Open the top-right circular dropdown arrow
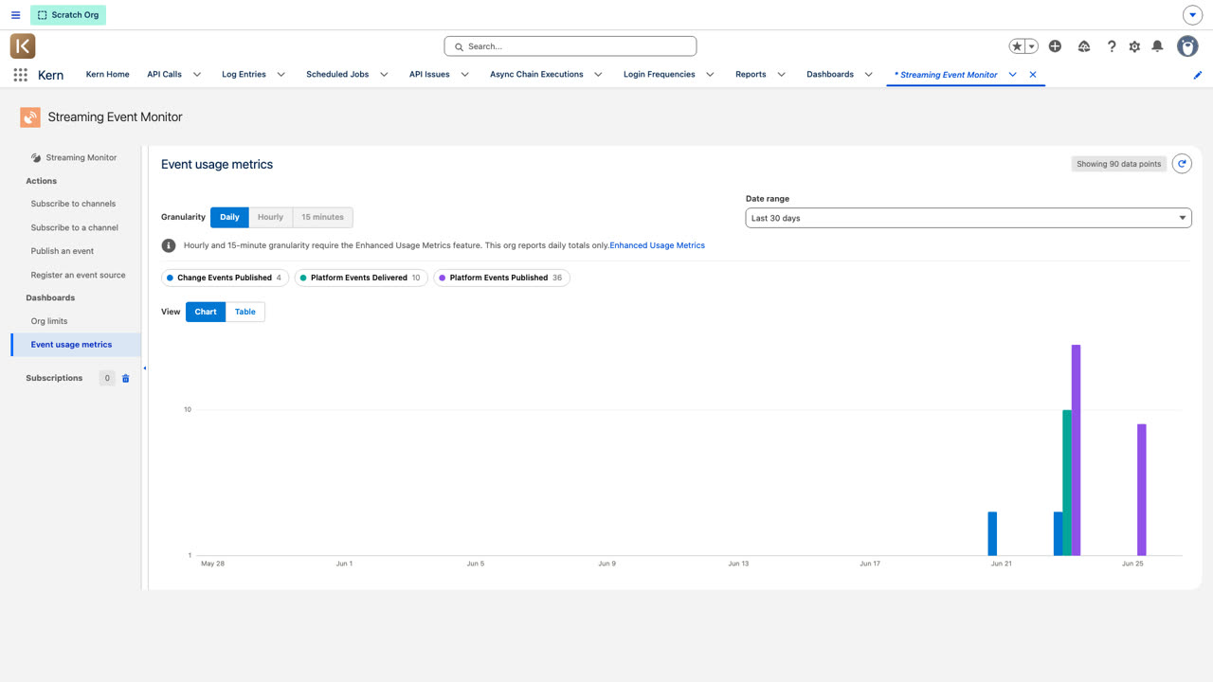Screen dimensions: 1213x682 tap(1193, 15)
